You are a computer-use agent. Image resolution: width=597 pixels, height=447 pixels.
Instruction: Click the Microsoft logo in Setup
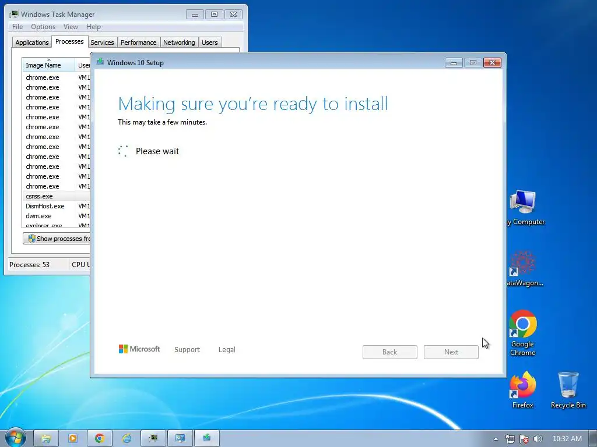(x=139, y=349)
